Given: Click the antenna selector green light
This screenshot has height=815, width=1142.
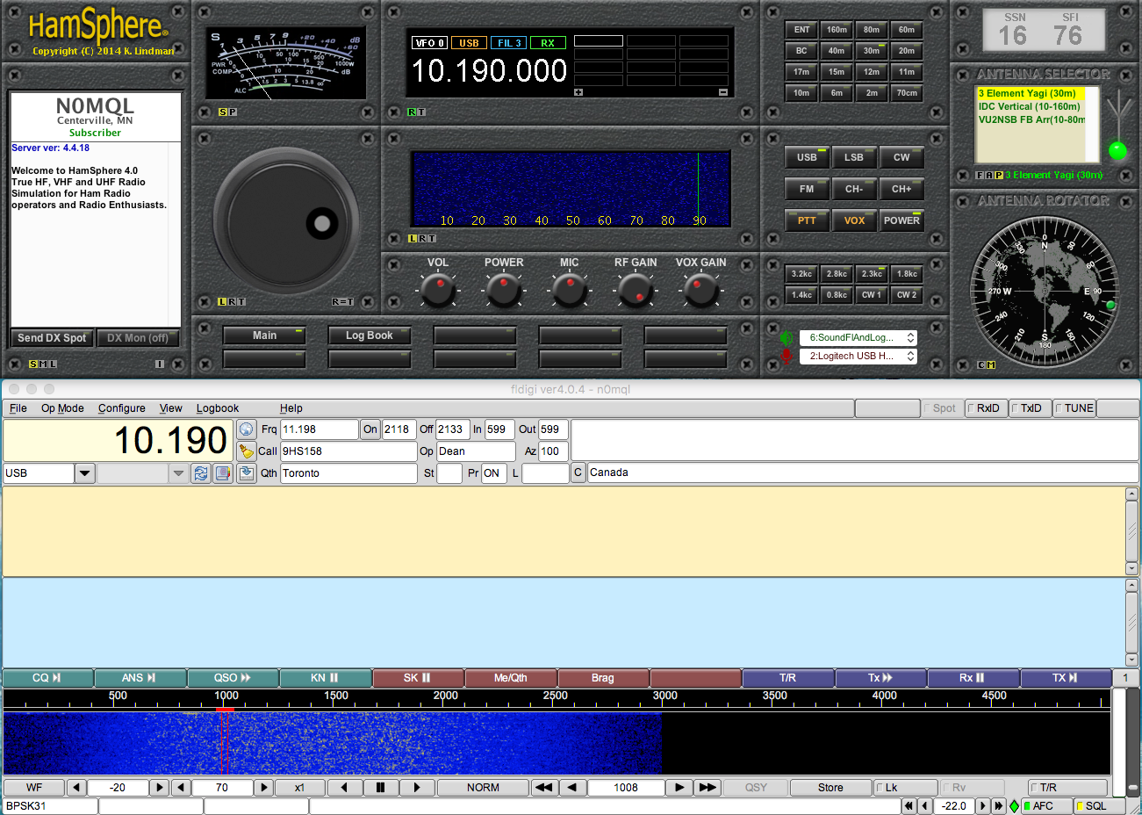Looking at the screenshot, I should coord(1117,150).
